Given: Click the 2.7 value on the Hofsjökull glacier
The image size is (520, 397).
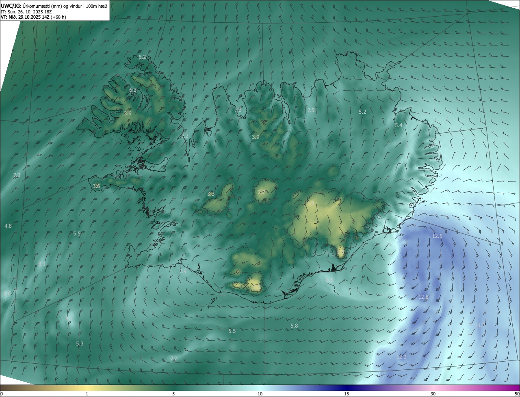Looking at the screenshot, I should [262, 192].
